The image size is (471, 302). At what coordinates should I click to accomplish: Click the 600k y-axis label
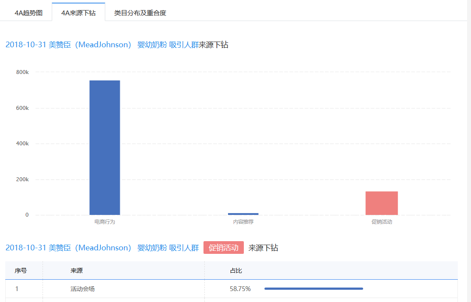pyautogui.click(x=22, y=108)
